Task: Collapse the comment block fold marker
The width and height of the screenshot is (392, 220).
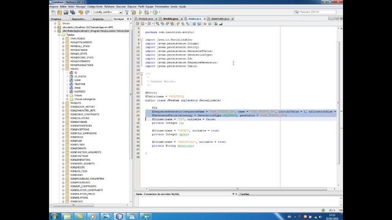Action: coord(141,73)
